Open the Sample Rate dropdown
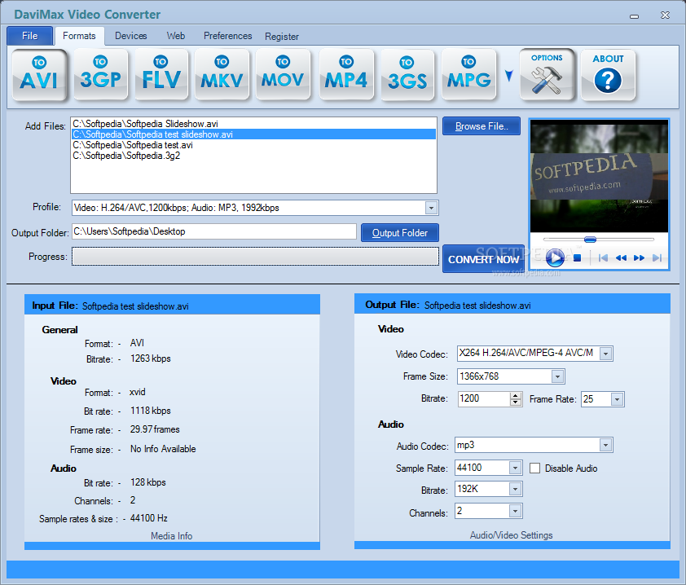The height and width of the screenshot is (585, 686). tap(515, 468)
